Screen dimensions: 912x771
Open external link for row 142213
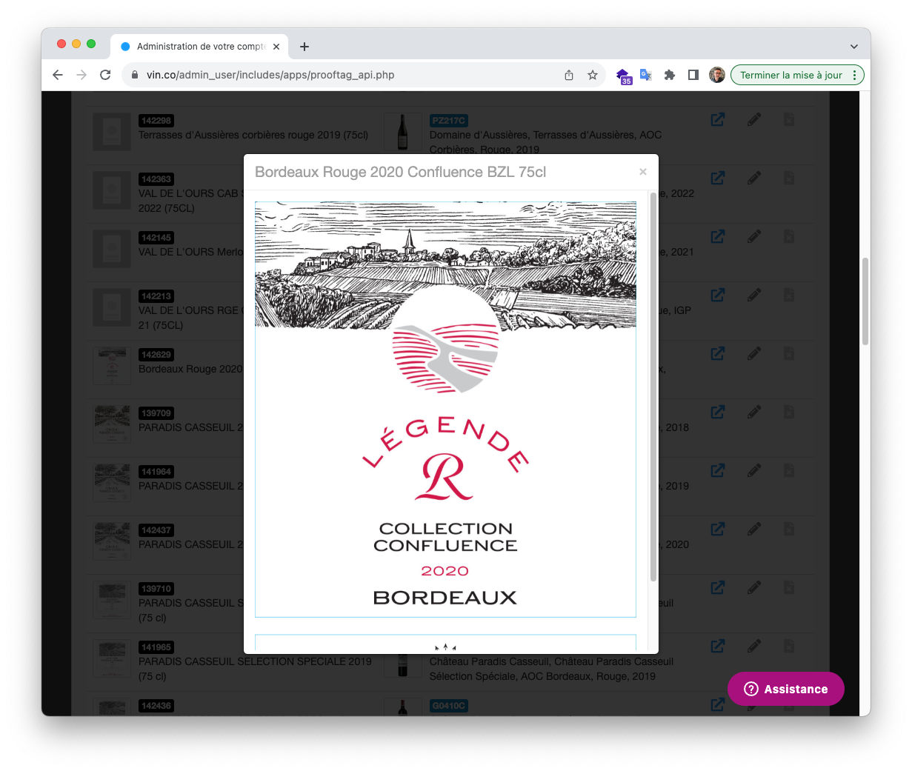tap(718, 295)
